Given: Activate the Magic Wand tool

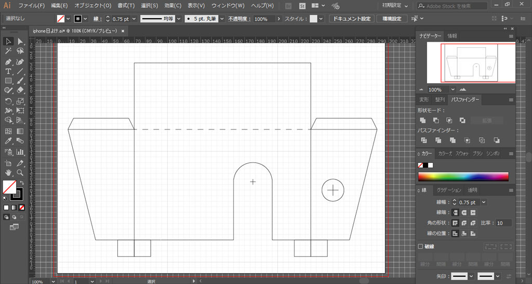Looking at the screenshot, I should point(8,51).
